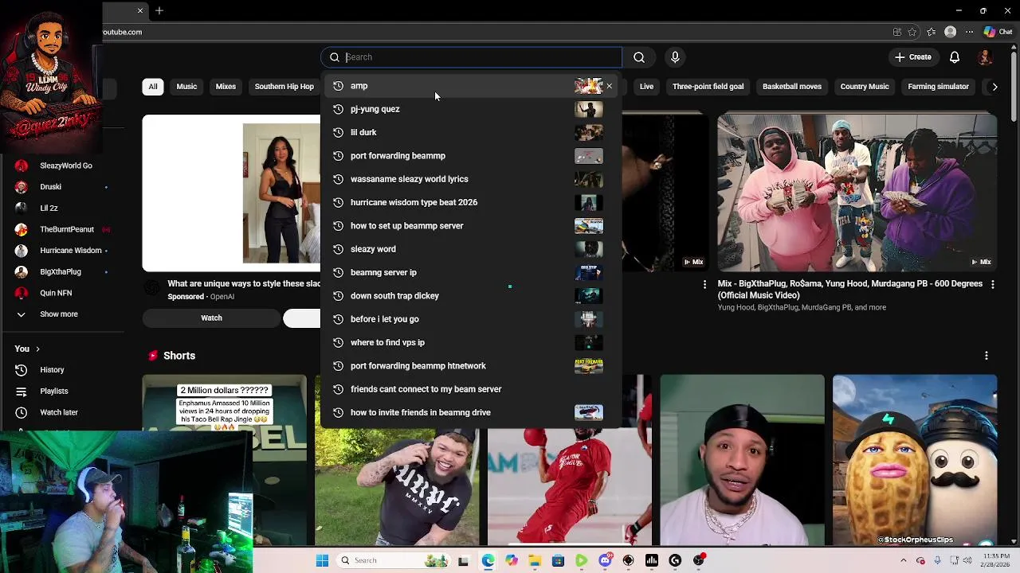
Task: Open a new browser tab
Action: [159, 10]
